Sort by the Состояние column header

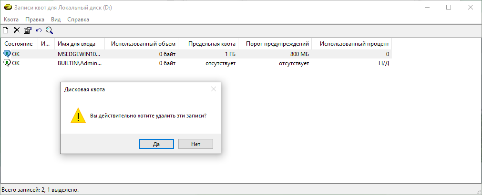click(20, 44)
